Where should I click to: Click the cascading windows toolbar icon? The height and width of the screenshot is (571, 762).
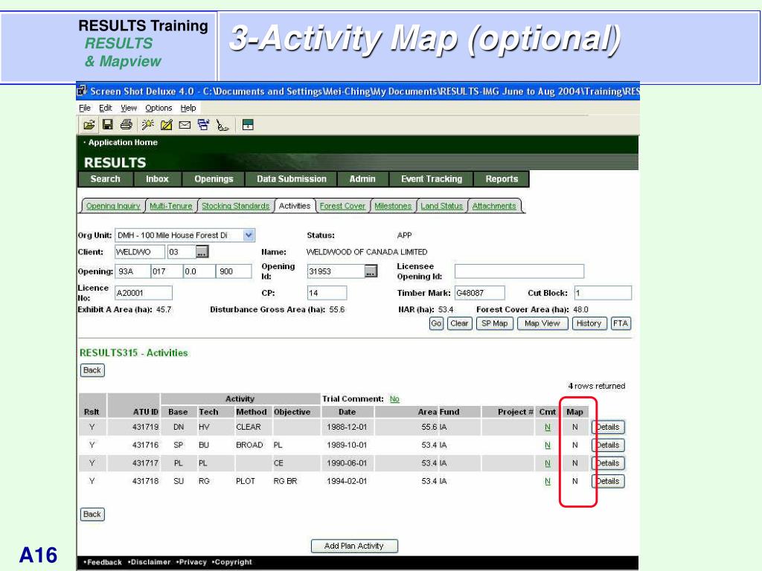[x=204, y=125]
